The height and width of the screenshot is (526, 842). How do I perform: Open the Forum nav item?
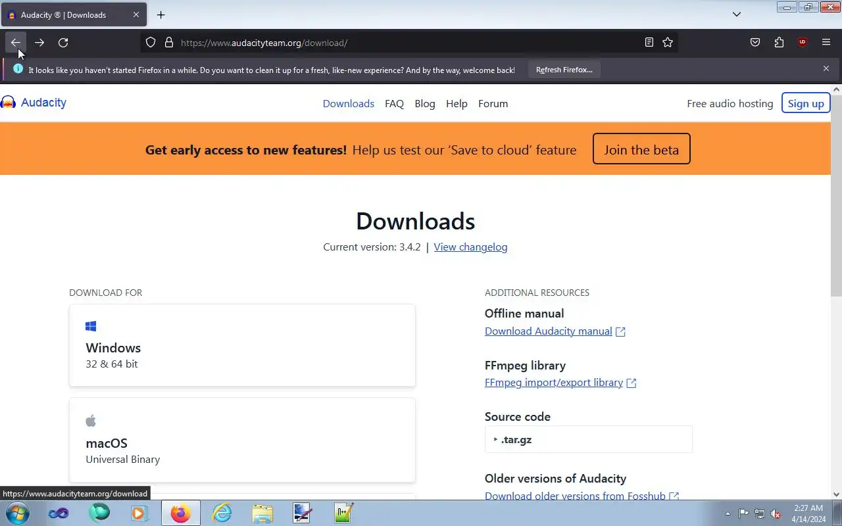(493, 104)
